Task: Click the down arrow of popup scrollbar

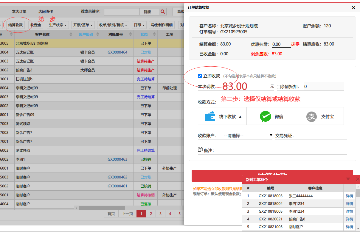Action: pos(358,228)
